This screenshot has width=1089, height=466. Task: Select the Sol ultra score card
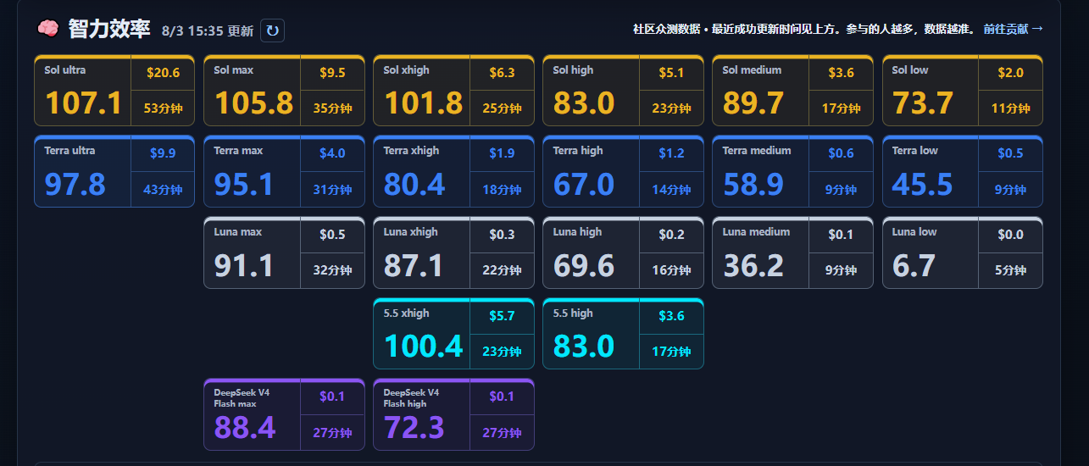(114, 91)
